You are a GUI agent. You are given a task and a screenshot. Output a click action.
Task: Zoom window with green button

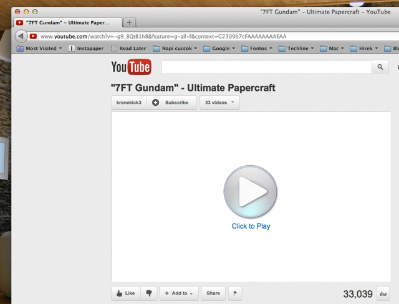tap(35, 12)
